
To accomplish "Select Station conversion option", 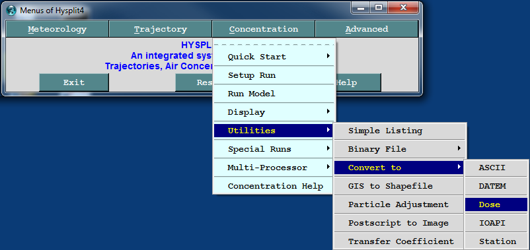I will 496,241.
